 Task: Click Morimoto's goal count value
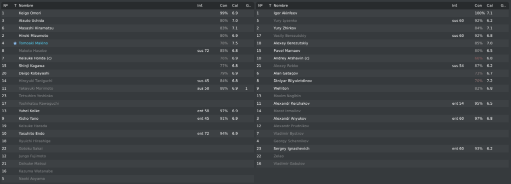point(246,88)
